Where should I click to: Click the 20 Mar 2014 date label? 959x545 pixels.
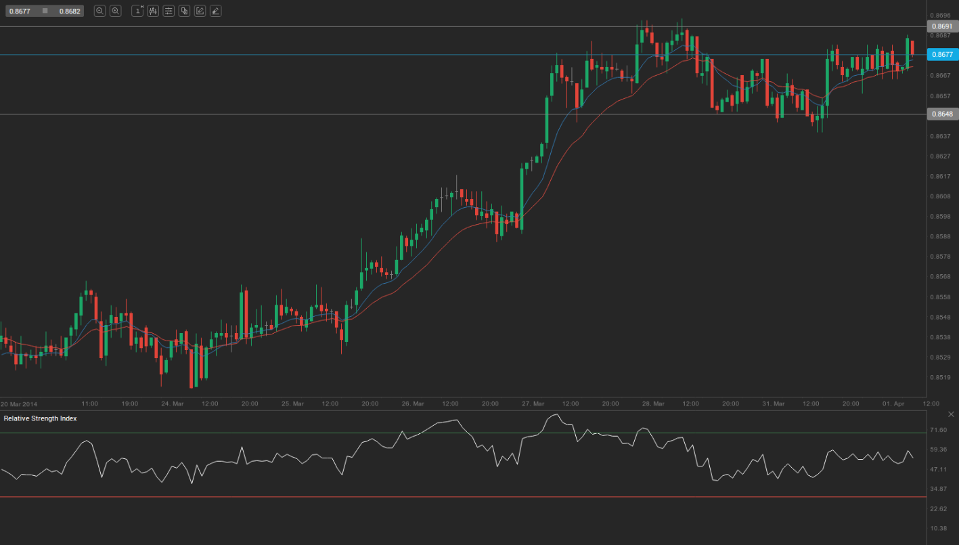pos(20,404)
